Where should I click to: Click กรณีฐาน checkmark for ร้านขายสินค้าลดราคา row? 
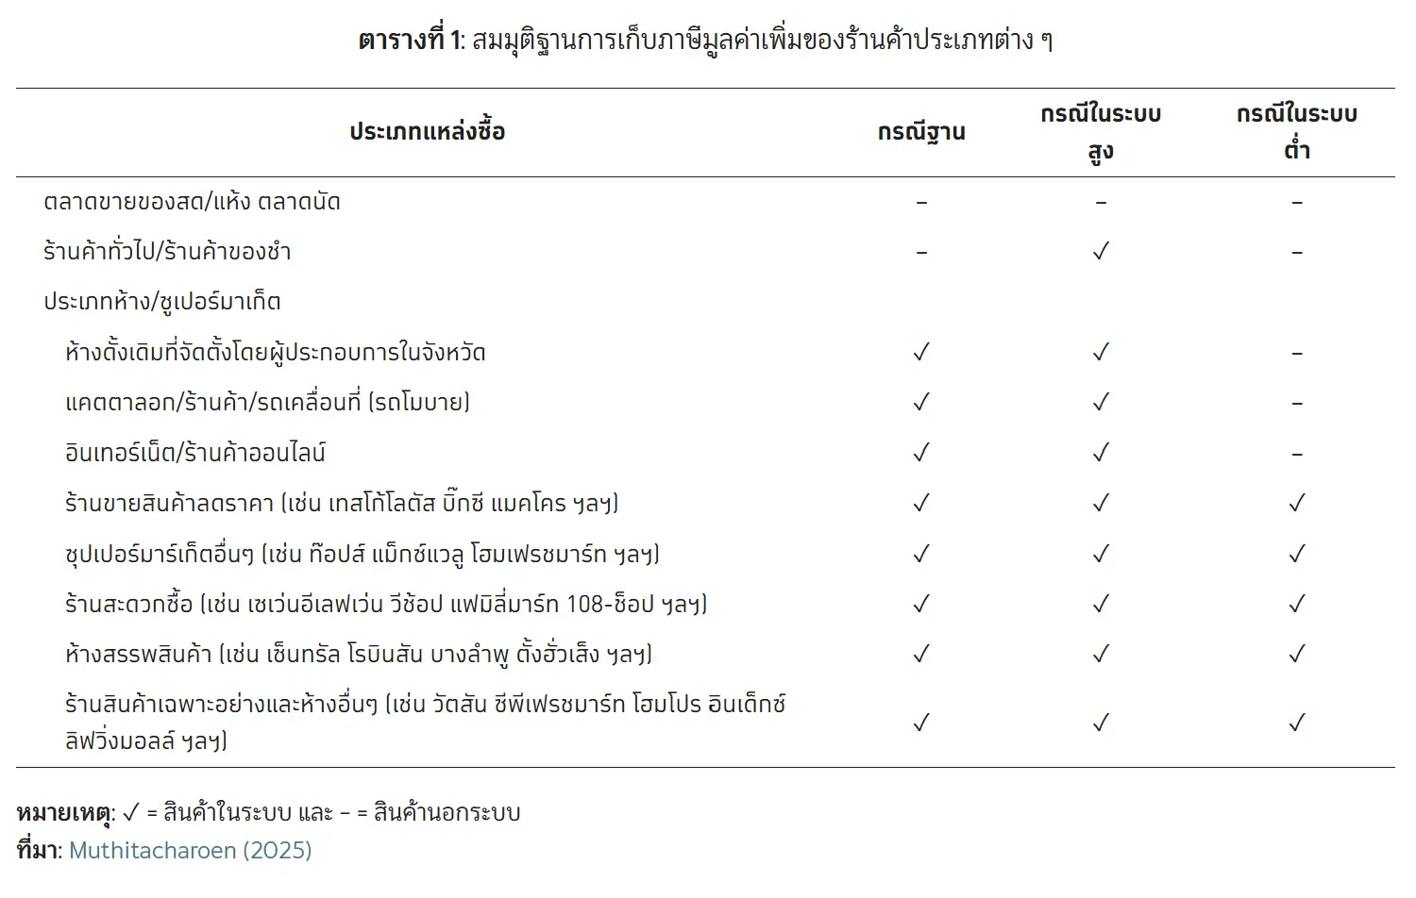(x=921, y=503)
